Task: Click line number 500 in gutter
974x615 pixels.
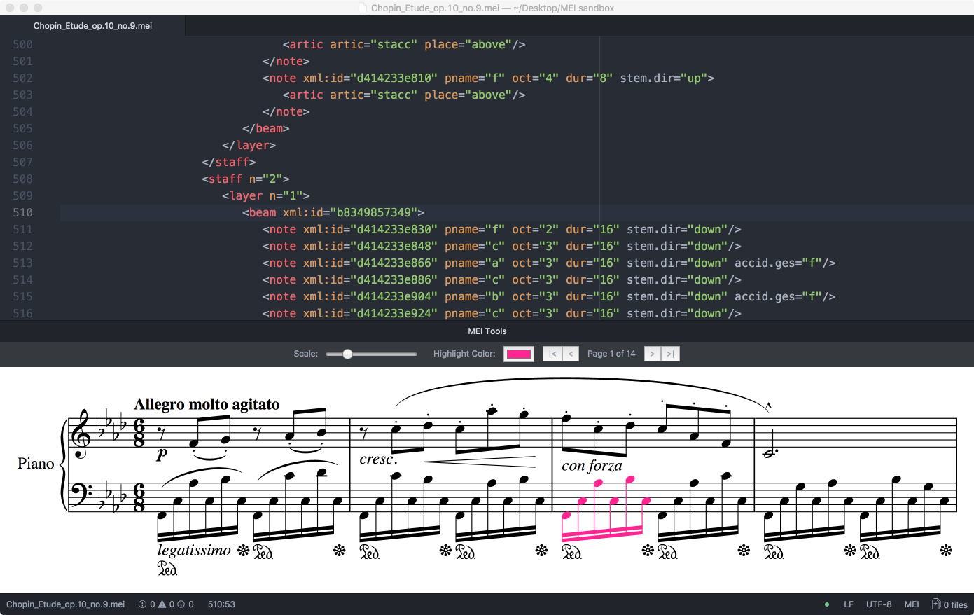Action: 22,44
